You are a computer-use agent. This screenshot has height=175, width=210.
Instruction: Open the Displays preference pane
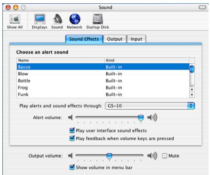(39, 22)
